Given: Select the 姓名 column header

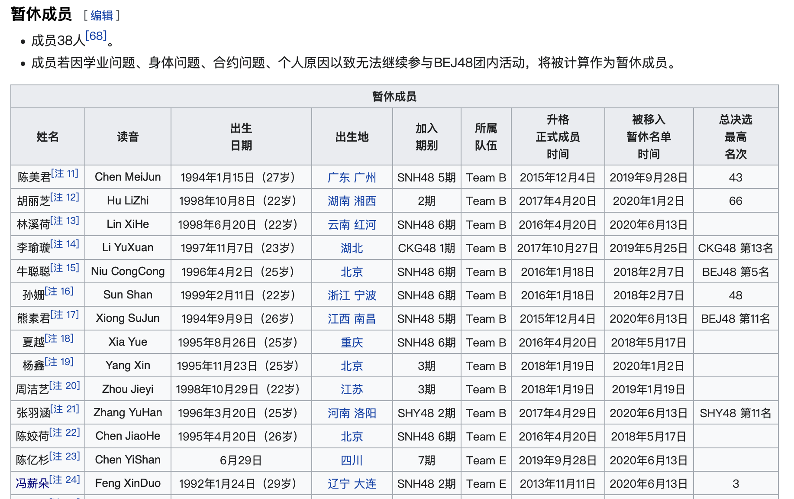Looking at the screenshot, I should click(x=48, y=137).
